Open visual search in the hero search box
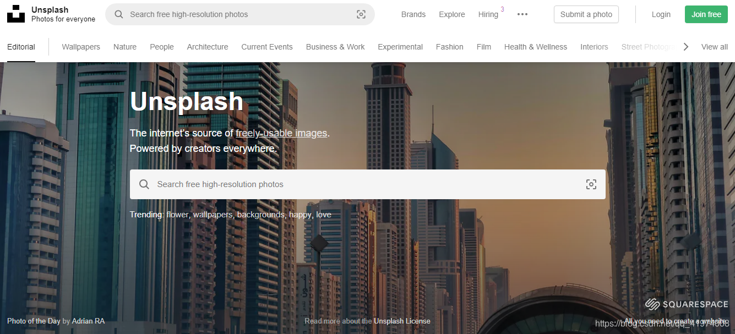The height and width of the screenshot is (334, 735). [591, 184]
